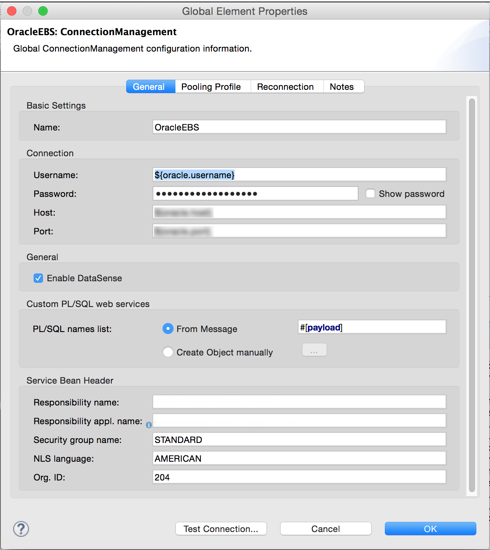Click info icon beside Responsibility appl. name
The image size is (490, 550).
point(148,425)
